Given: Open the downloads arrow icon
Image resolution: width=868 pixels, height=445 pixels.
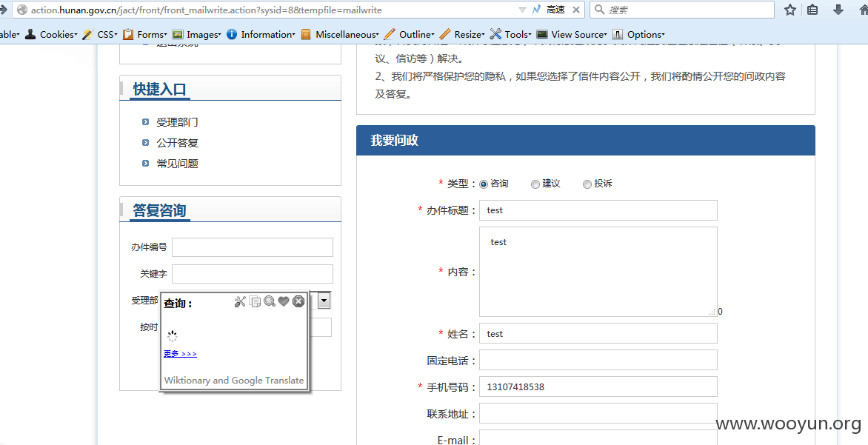Looking at the screenshot, I should click(x=838, y=10).
